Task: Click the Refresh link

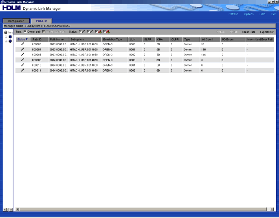Action: 233,14
